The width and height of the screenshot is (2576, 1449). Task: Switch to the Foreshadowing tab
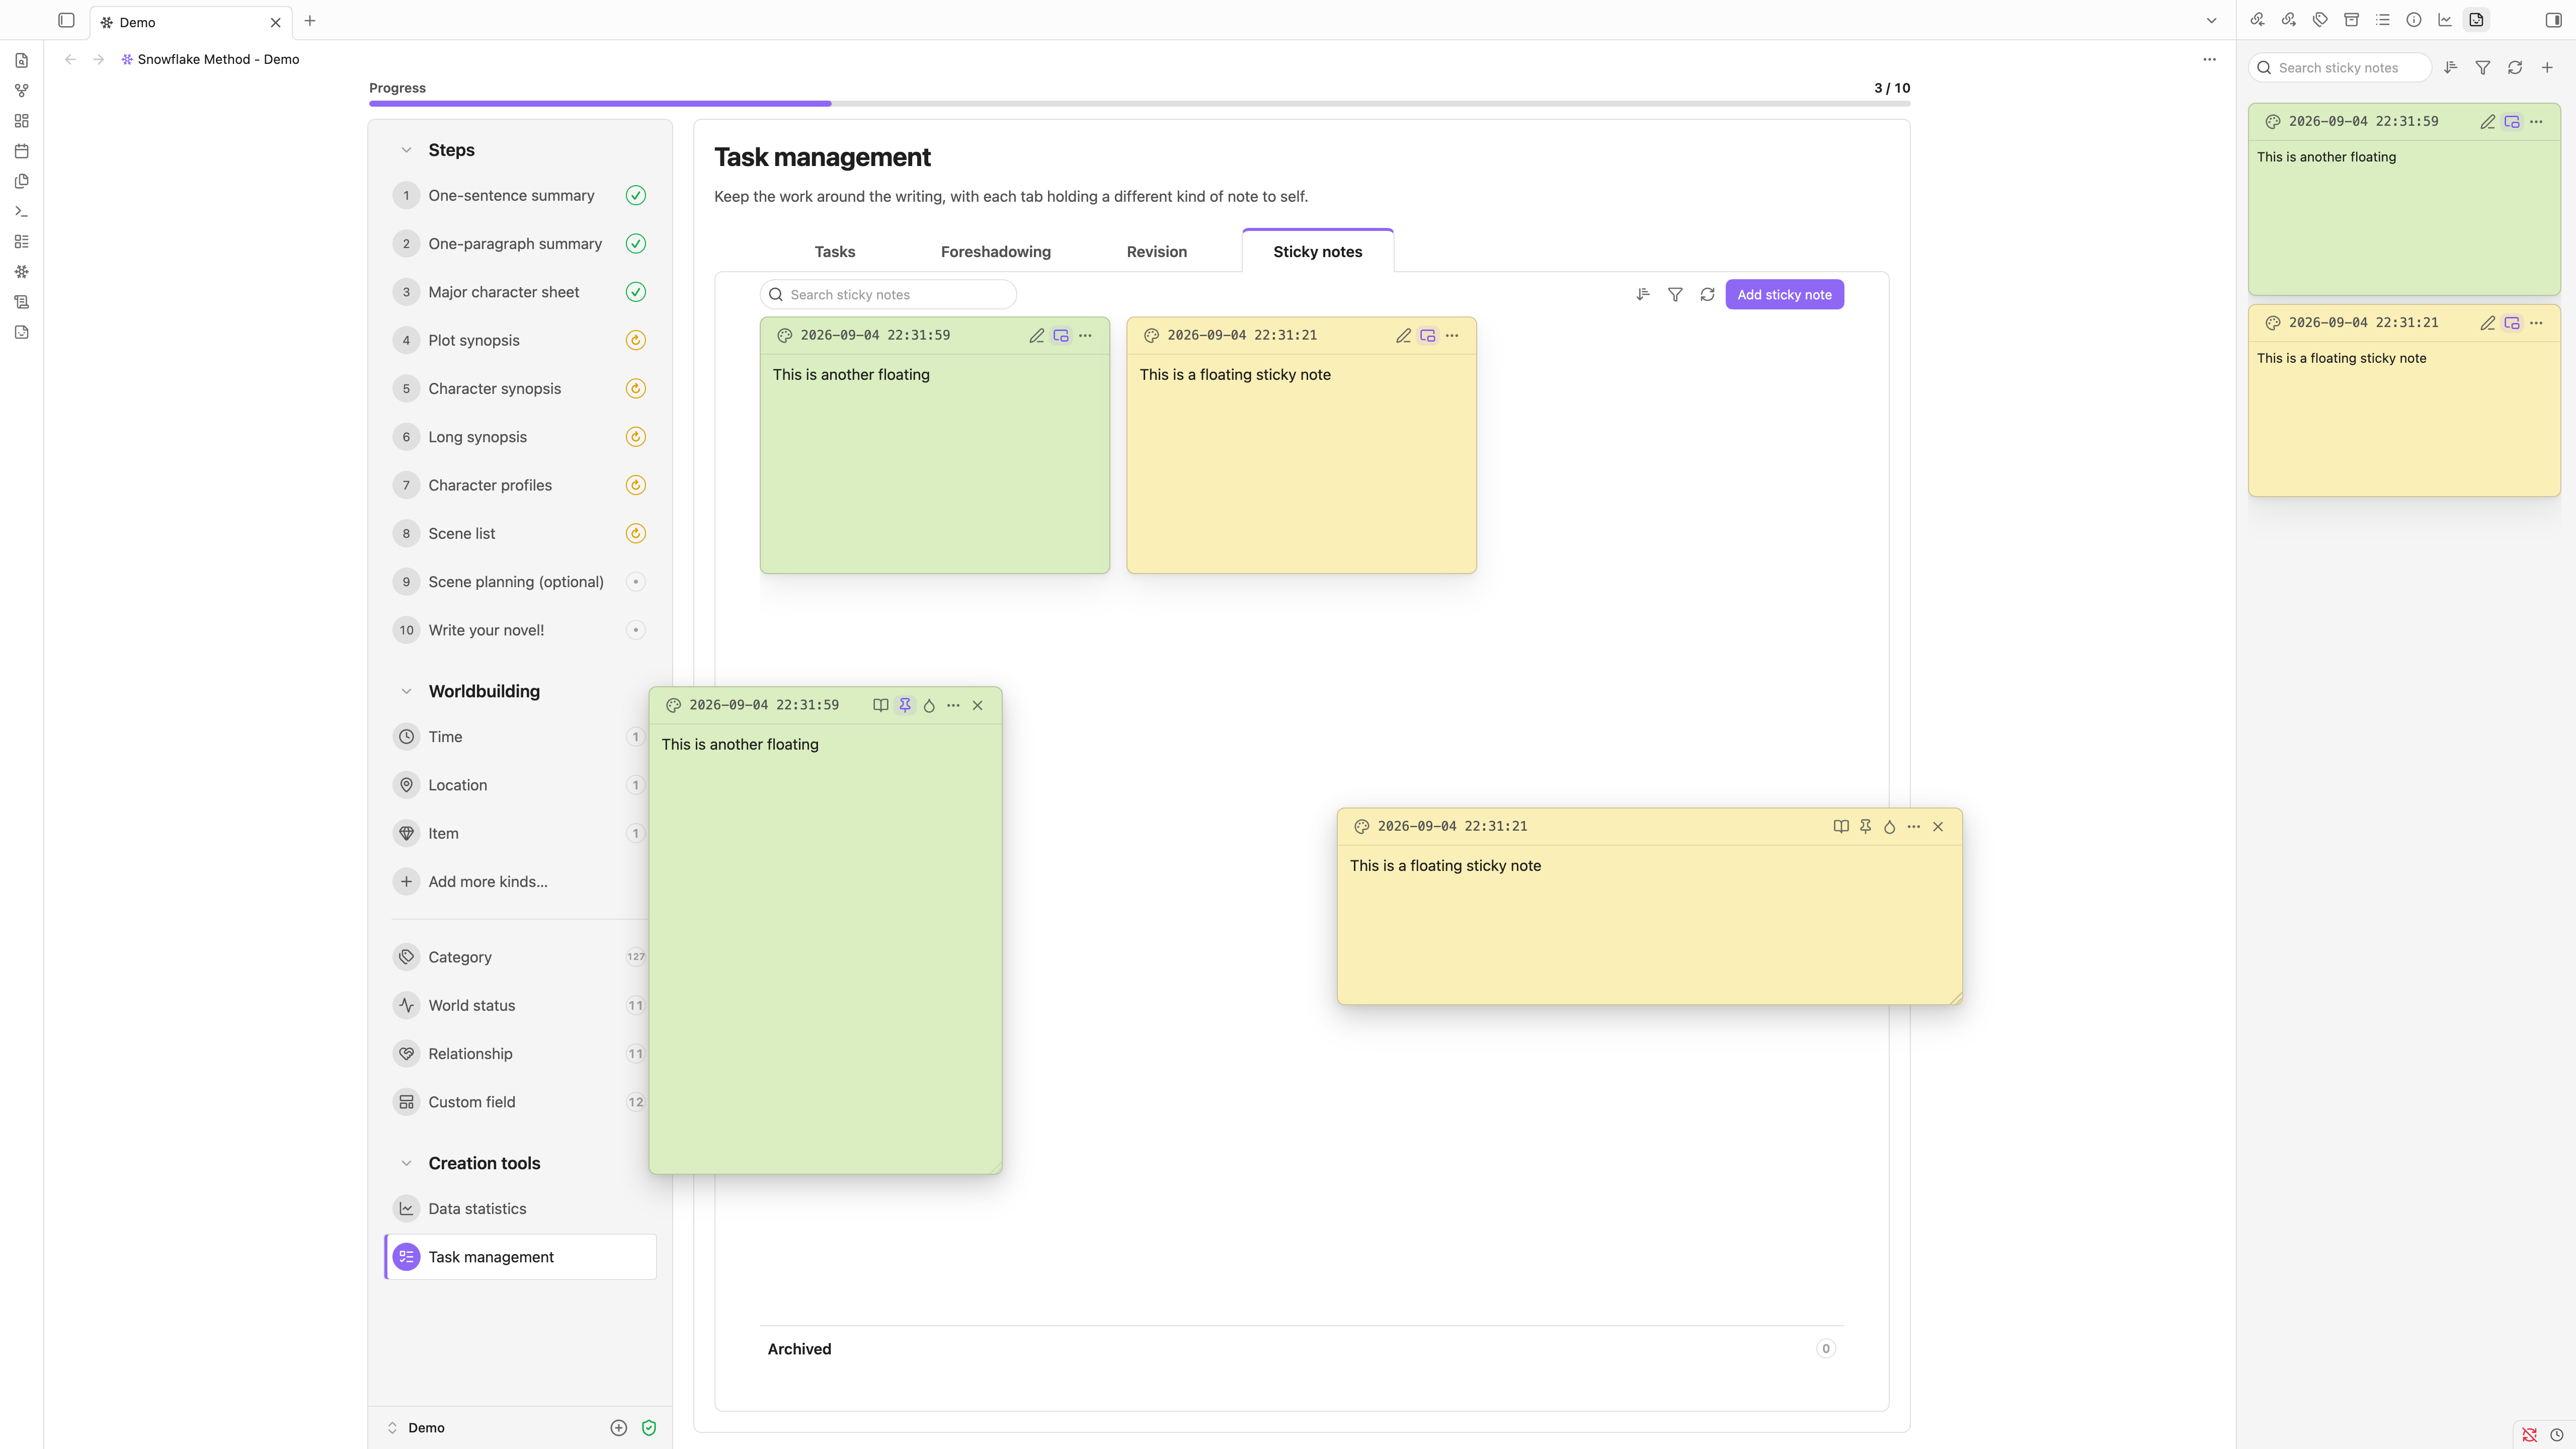(x=995, y=251)
